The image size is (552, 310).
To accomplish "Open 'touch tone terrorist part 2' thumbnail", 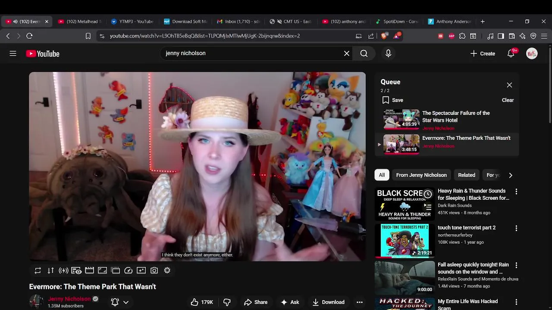I will tap(405, 241).
